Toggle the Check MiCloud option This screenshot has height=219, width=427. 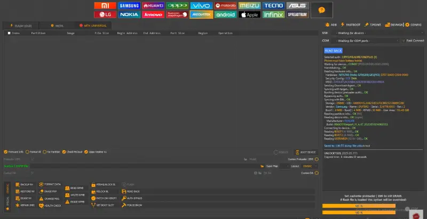pyautogui.click(x=72, y=152)
